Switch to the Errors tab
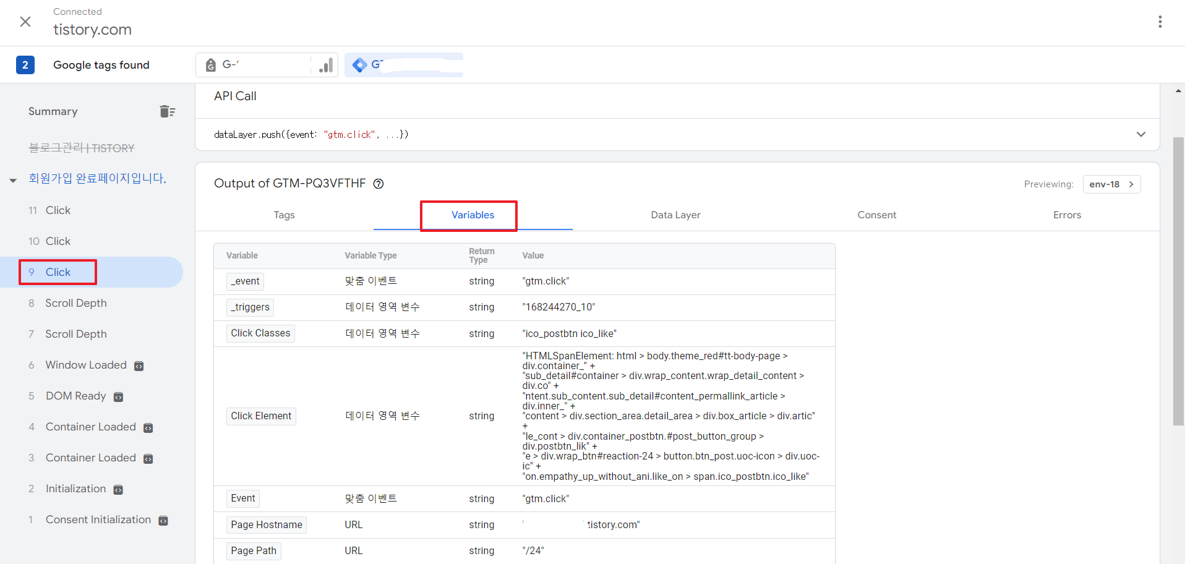 (x=1067, y=215)
